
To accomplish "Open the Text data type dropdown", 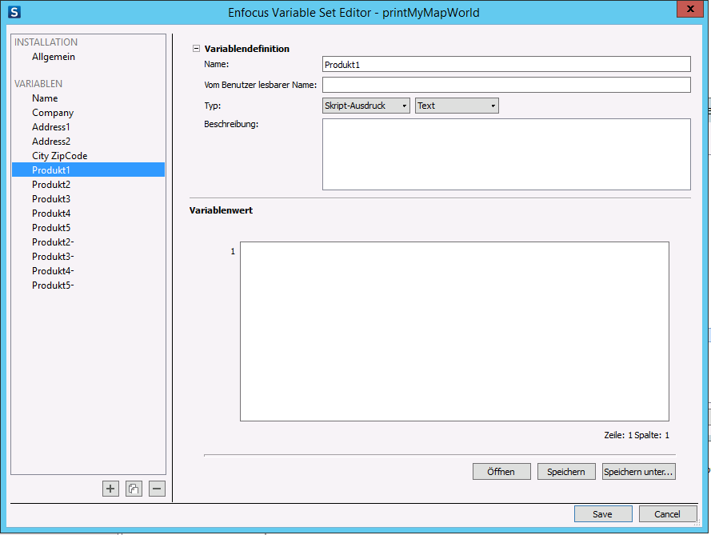I will 457,106.
